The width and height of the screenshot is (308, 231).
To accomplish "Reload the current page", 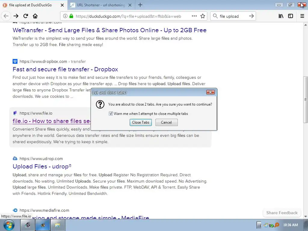I will pos(26,16).
